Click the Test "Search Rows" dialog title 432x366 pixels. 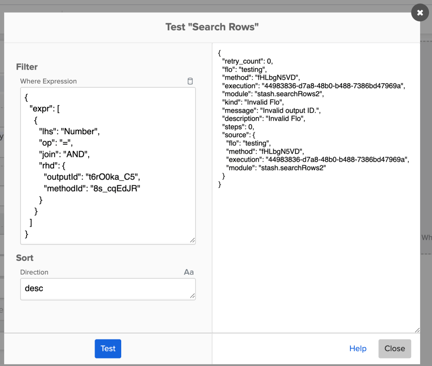tap(212, 26)
